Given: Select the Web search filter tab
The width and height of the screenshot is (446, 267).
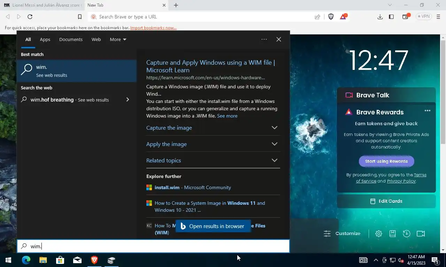Looking at the screenshot, I should pyautogui.click(x=96, y=39).
